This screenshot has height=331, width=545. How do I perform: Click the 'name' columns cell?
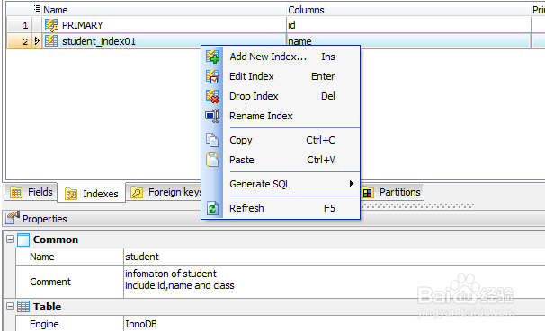408,41
